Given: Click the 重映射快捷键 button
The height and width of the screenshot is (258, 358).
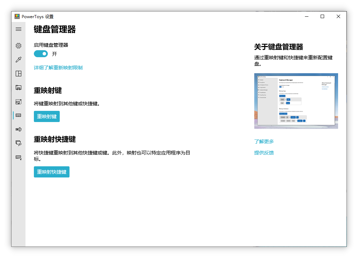Looking at the screenshot, I should click(x=51, y=172).
